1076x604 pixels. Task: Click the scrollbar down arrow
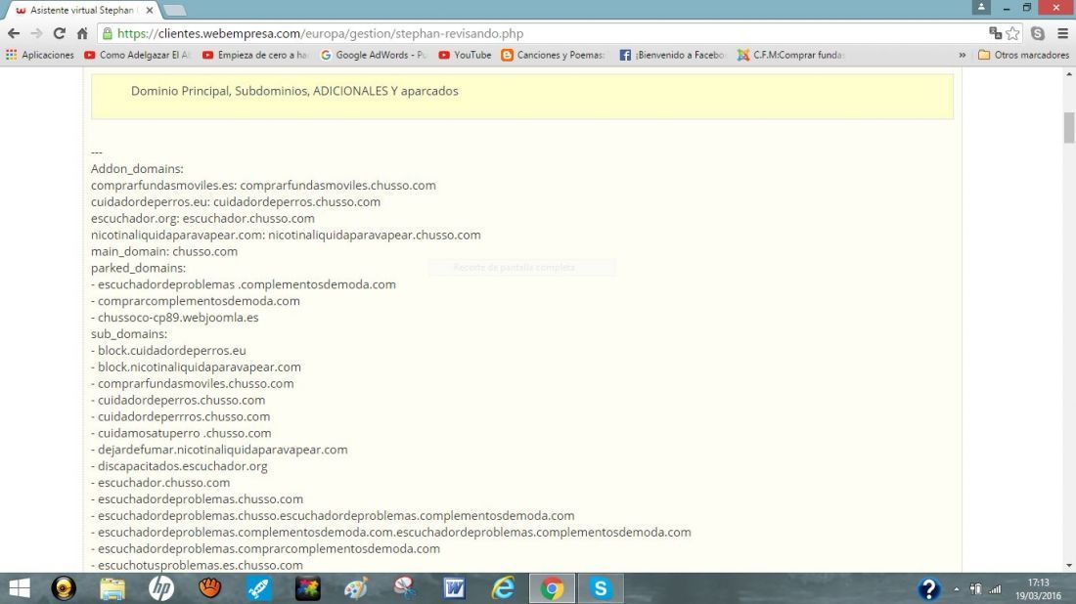[1069, 566]
